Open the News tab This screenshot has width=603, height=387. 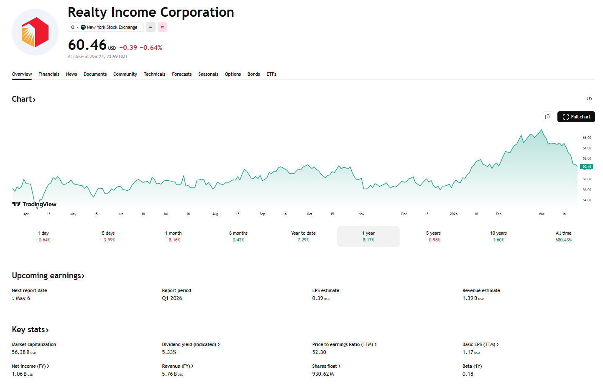[72, 74]
